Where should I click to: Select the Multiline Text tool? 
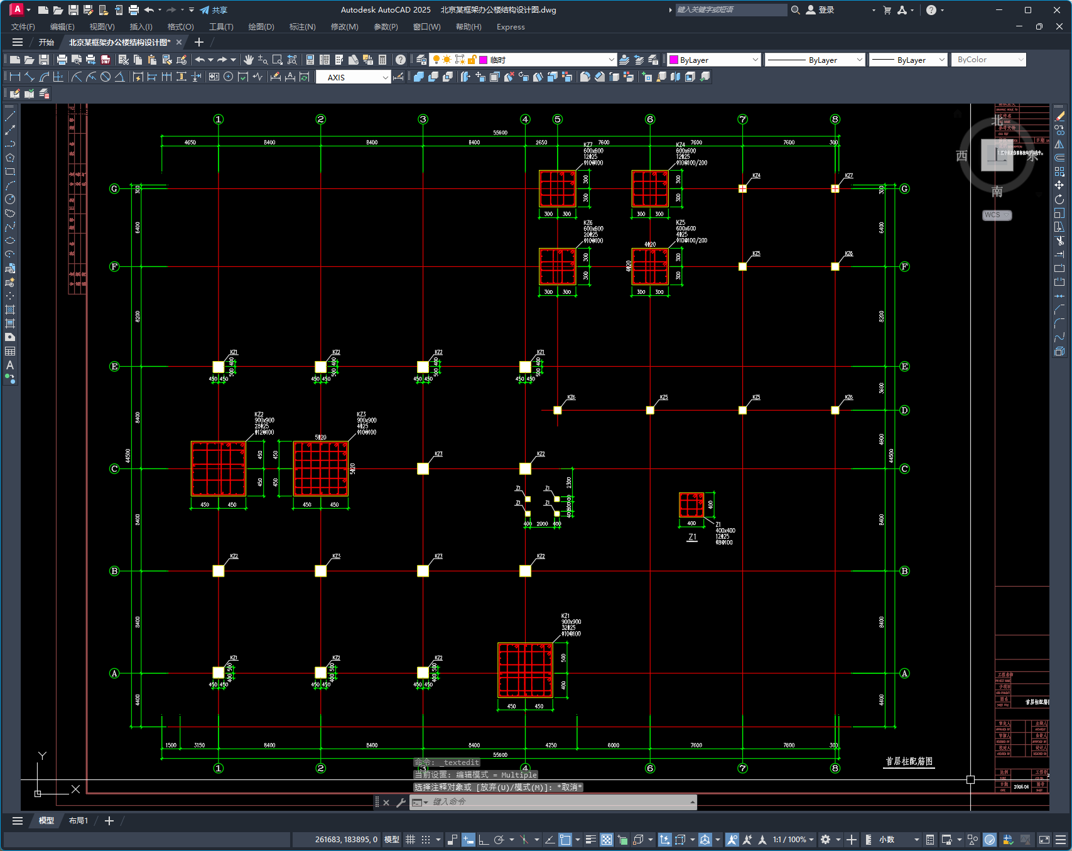click(x=10, y=365)
